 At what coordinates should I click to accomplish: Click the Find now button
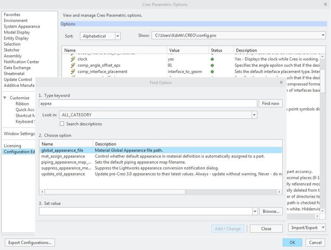coord(271,103)
